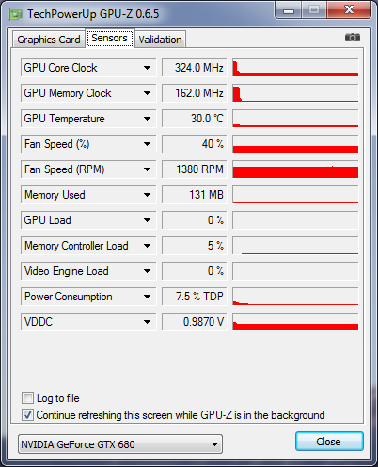Close window with the red X button
Screen dimensions: 378x467
point(349,10)
